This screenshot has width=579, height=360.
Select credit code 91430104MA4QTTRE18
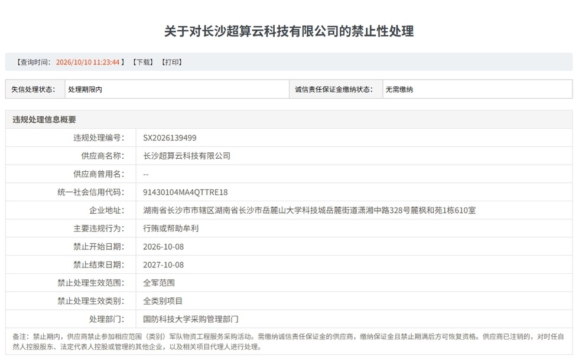click(x=186, y=192)
